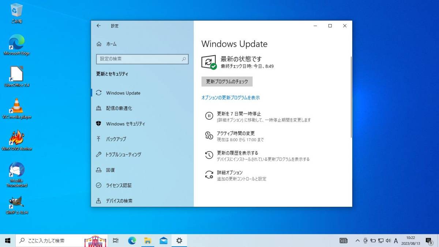The width and height of the screenshot is (439, 247).
Task: Click the 更新プログラムのチェック button
Action: coord(227,82)
